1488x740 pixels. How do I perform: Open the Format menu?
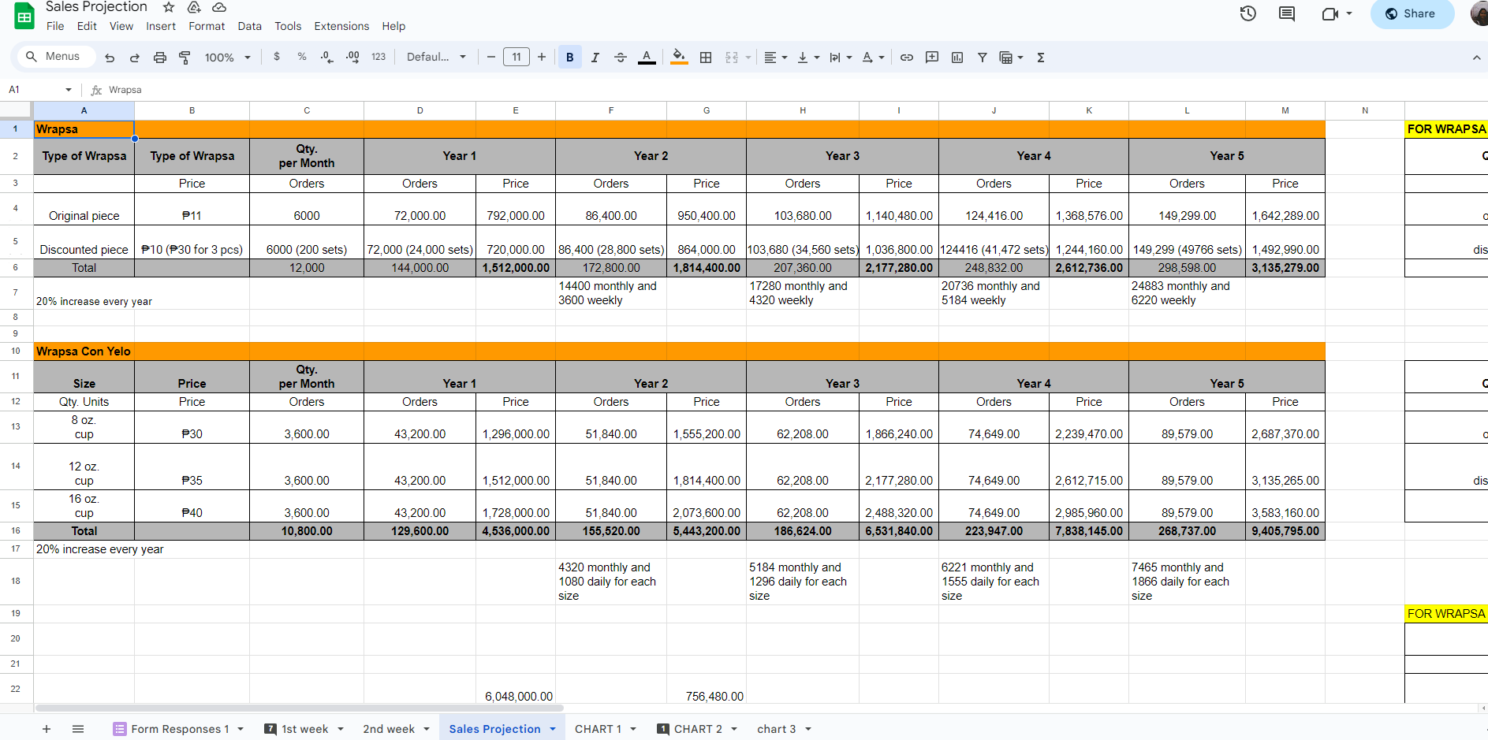click(x=207, y=26)
